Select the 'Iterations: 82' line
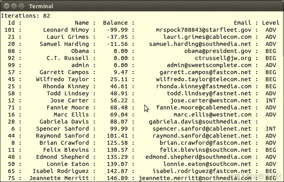This screenshot has width=284, height=182. tap(25, 16)
